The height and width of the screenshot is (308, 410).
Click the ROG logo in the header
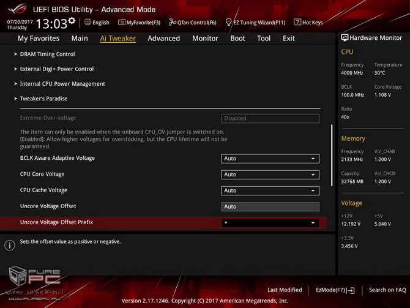pyautogui.click(x=18, y=9)
